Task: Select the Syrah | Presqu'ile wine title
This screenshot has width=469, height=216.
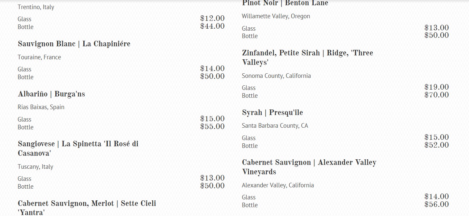Action: click(x=272, y=113)
